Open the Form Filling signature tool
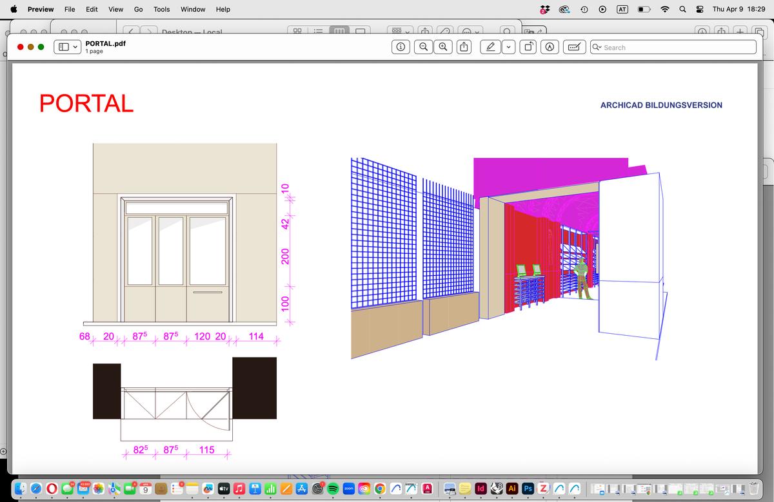This screenshot has width=774, height=502. tap(574, 47)
